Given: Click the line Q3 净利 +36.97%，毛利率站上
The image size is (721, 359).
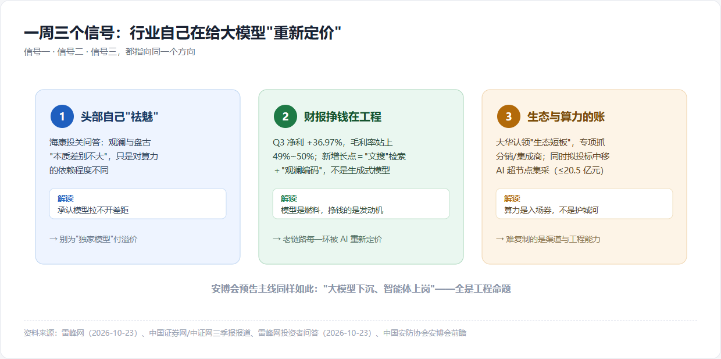Looking at the screenshot, I should pos(333,142).
